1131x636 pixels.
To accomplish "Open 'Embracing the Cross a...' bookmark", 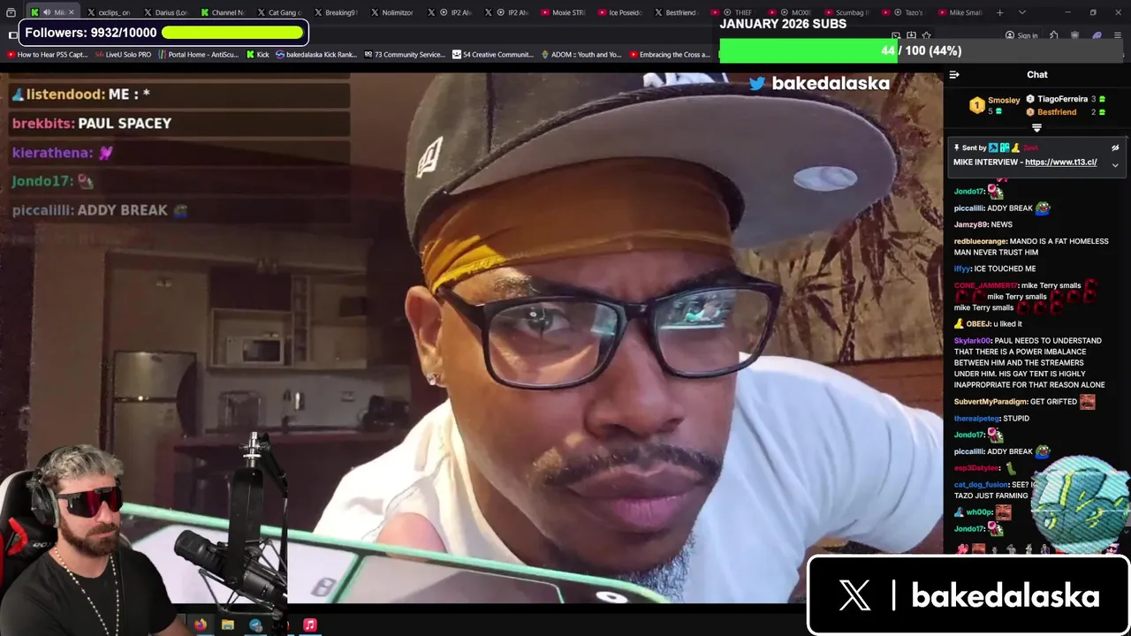I will point(669,55).
